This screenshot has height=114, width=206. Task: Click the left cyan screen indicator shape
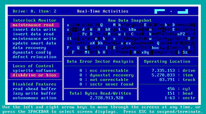pos(160,11)
